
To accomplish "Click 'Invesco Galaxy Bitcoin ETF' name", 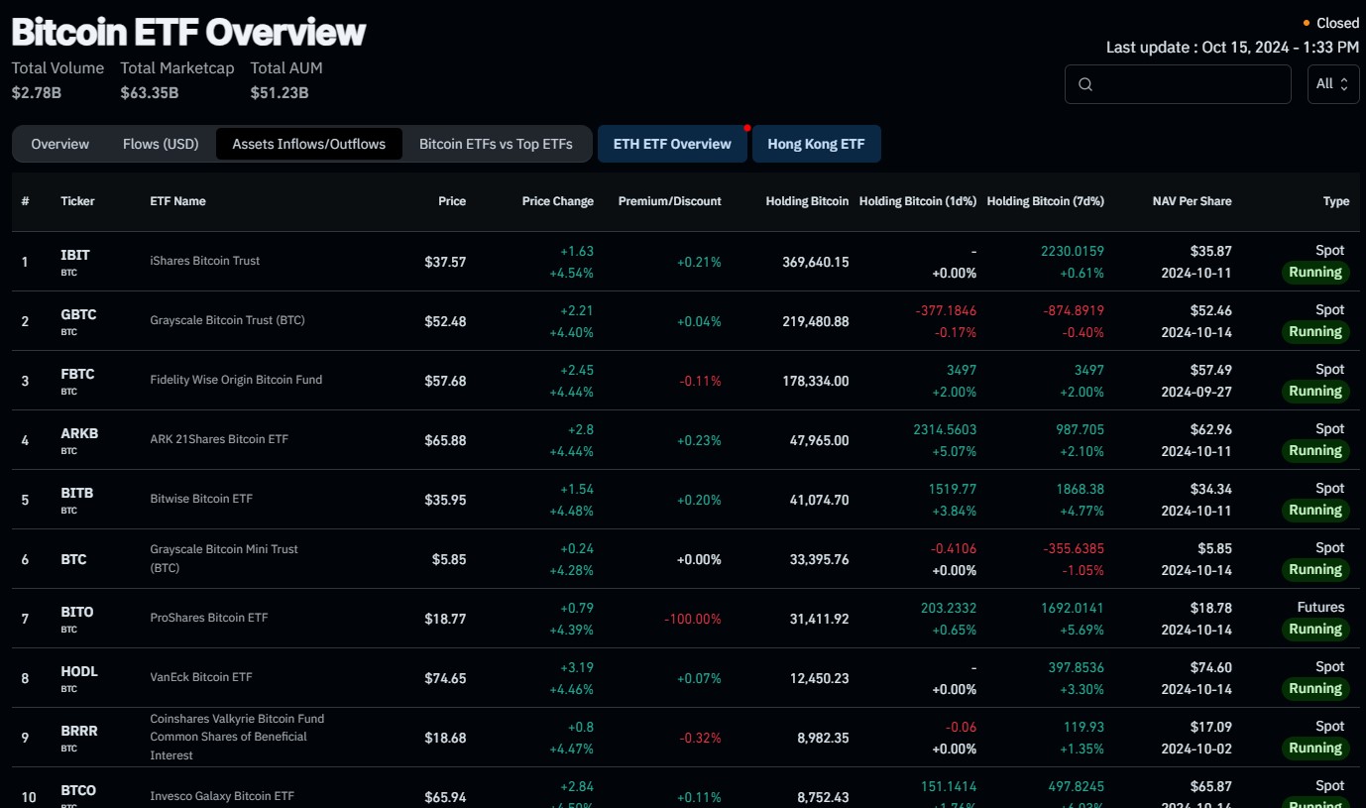I will [222, 796].
